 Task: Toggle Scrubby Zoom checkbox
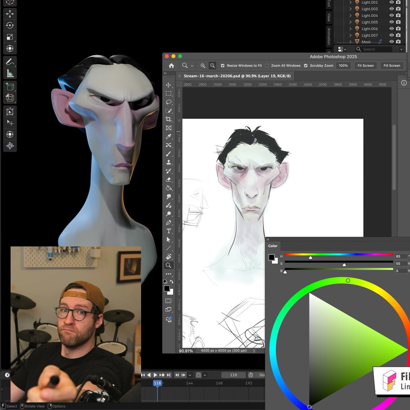point(306,66)
